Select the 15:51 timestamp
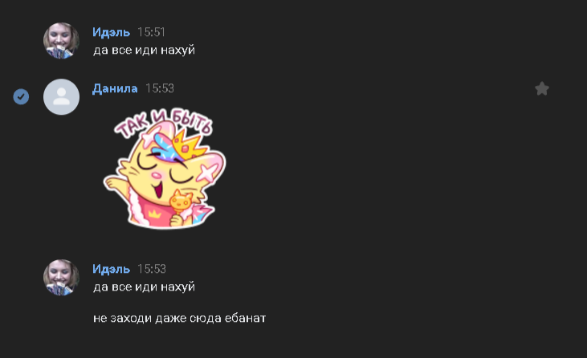Screen dimensions: 587x358 pyautogui.click(x=151, y=32)
